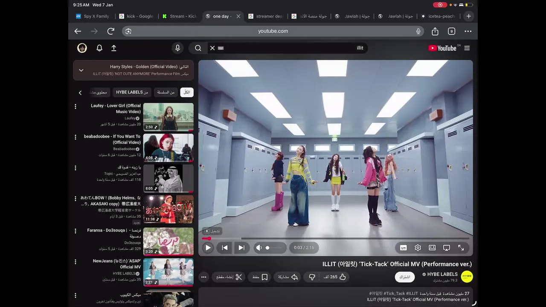The width and height of the screenshot is (546, 307).
Task: Clear the YouTube search text
Action: (x=212, y=48)
